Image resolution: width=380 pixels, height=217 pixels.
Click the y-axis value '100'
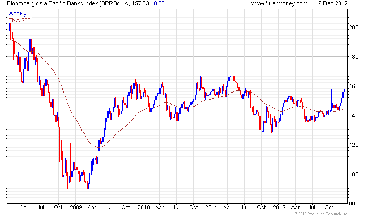pyautogui.click(x=353, y=174)
